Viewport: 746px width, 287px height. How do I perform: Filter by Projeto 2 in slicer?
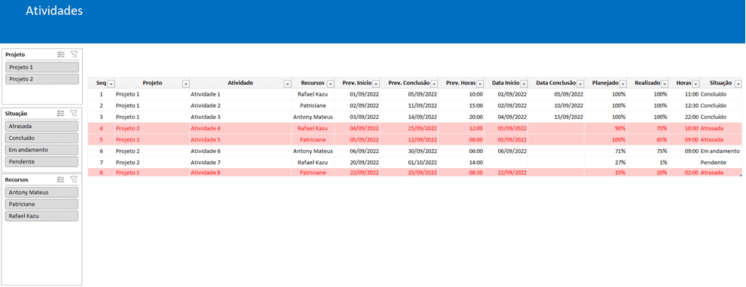(42, 79)
